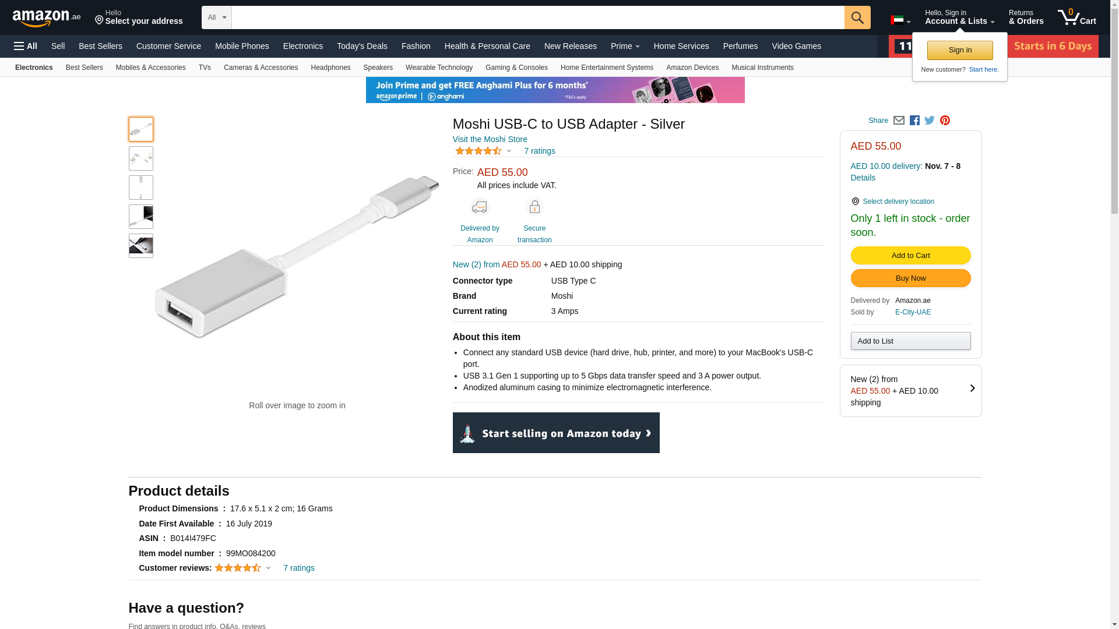The height and width of the screenshot is (629, 1119).
Task: Open the Visit the Moshi Store link
Action: click(x=490, y=139)
